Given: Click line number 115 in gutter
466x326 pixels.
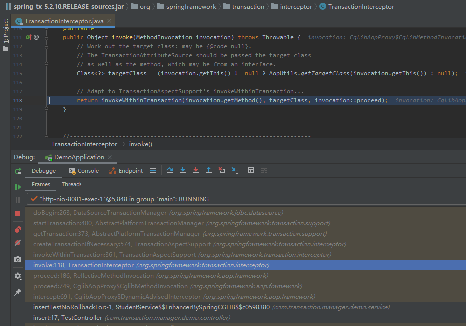Looking at the screenshot, I should 18,73.
